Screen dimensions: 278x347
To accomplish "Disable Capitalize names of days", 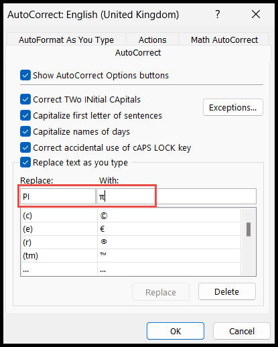I will point(25,131).
